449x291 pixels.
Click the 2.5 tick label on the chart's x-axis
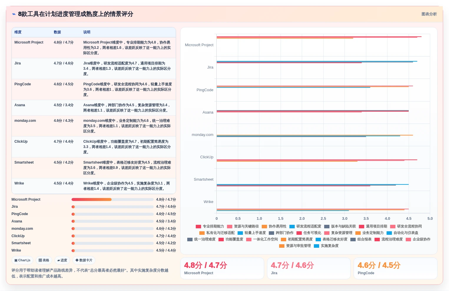[323, 219]
